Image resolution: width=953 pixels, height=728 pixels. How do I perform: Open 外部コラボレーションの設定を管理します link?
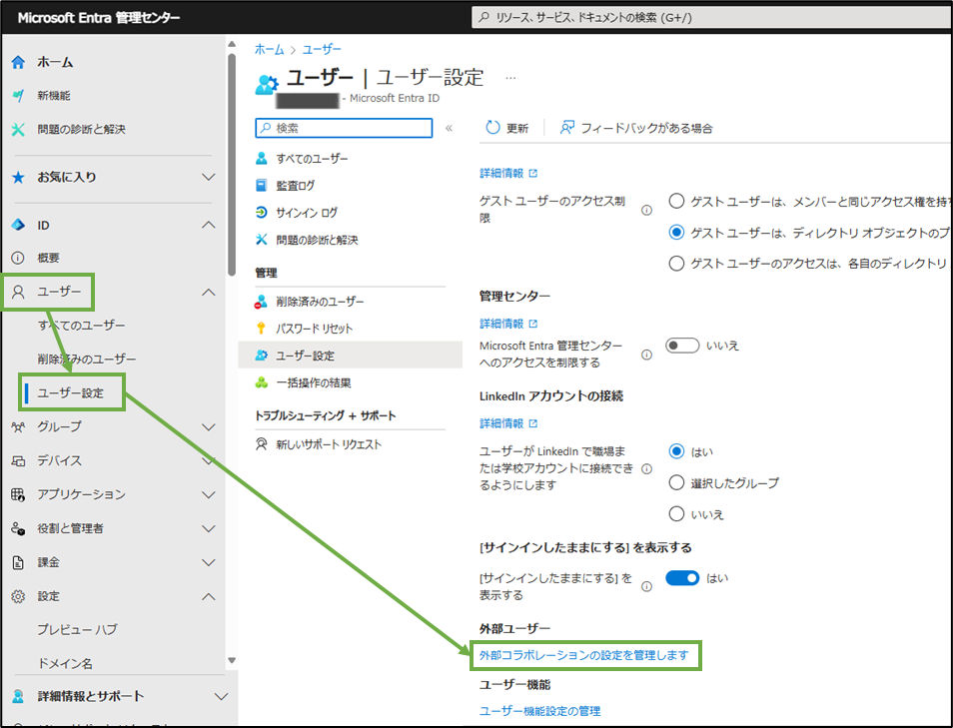coord(584,656)
